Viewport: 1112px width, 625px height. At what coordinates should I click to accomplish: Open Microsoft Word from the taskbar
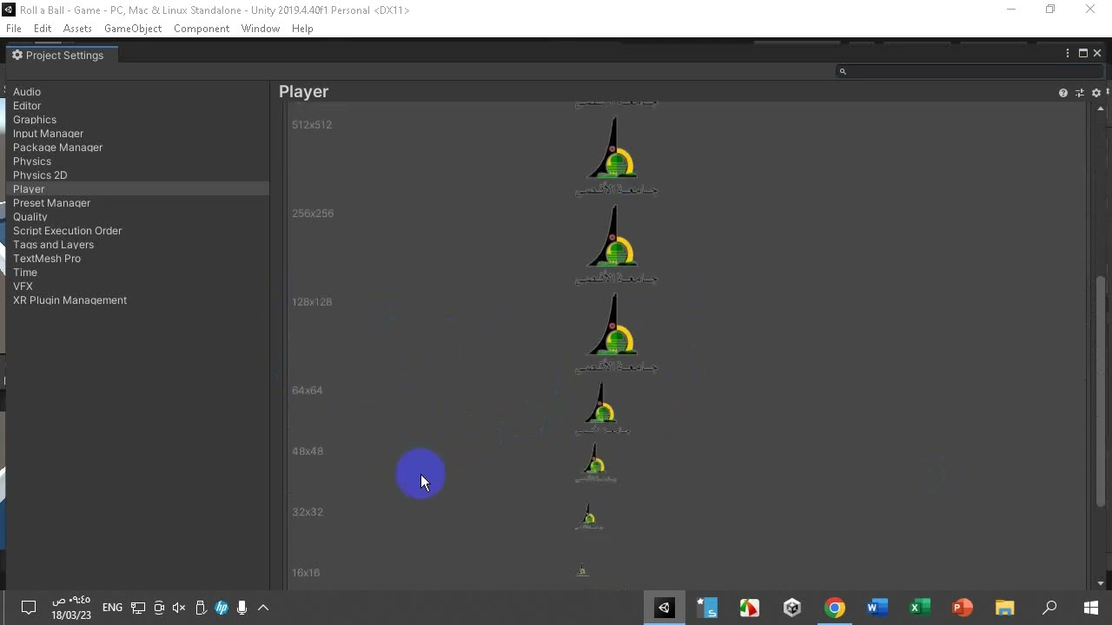[x=877, y=608]
